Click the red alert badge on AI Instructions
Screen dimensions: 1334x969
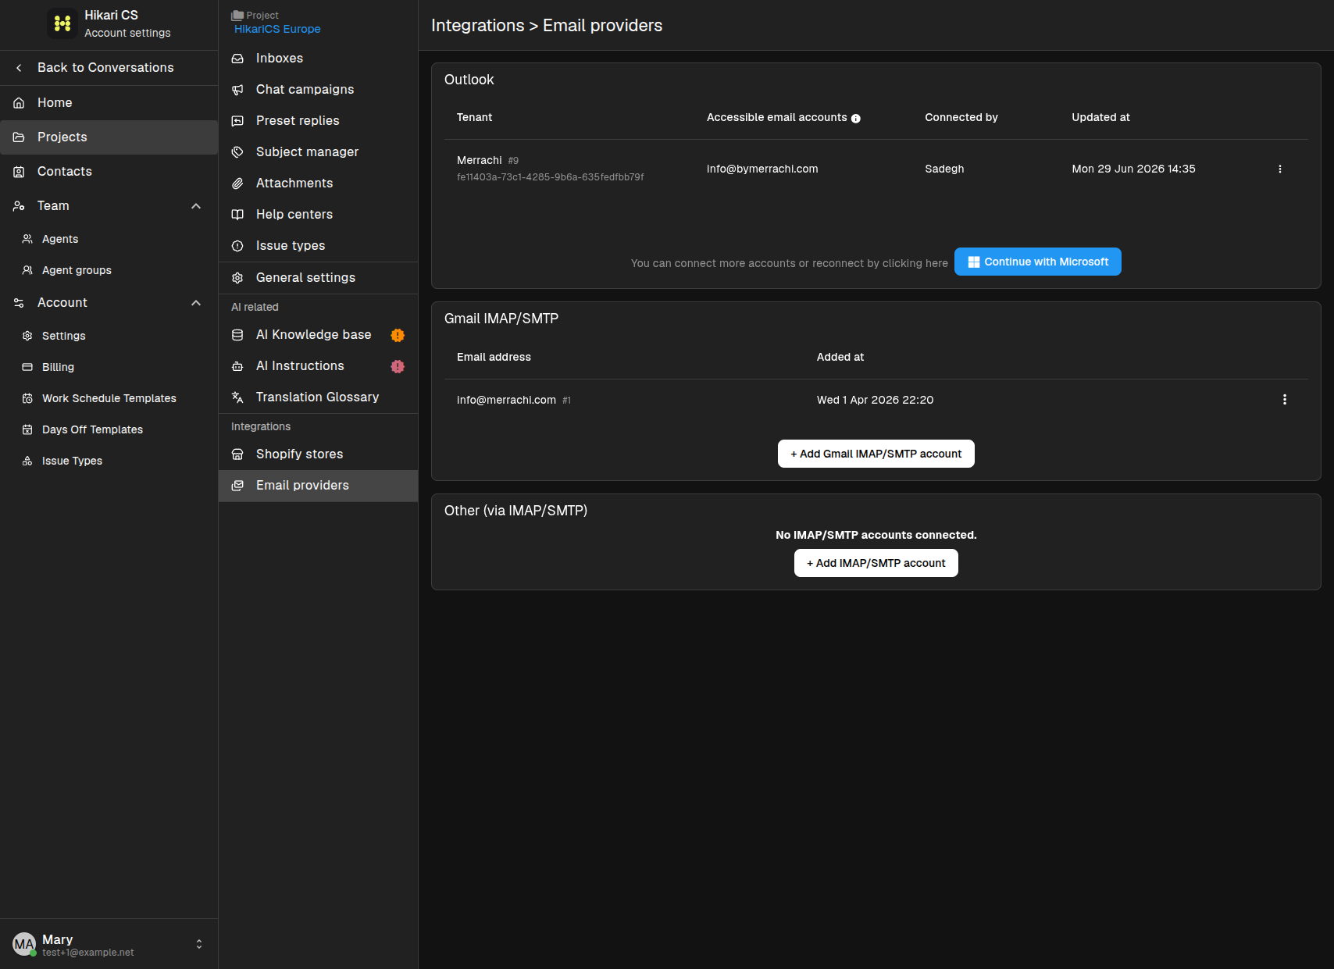tap(398, 366)
